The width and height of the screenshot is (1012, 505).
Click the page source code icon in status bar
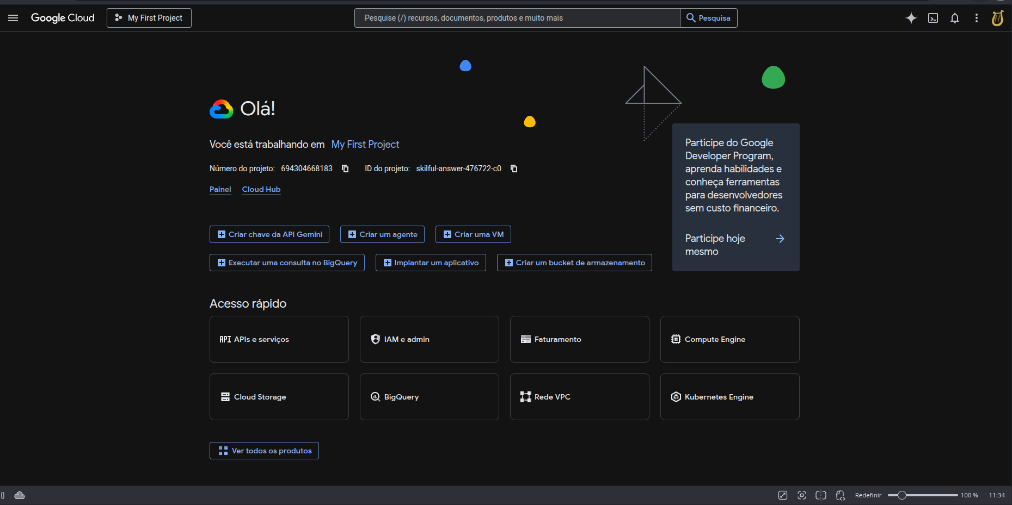(x=841, y=495)
